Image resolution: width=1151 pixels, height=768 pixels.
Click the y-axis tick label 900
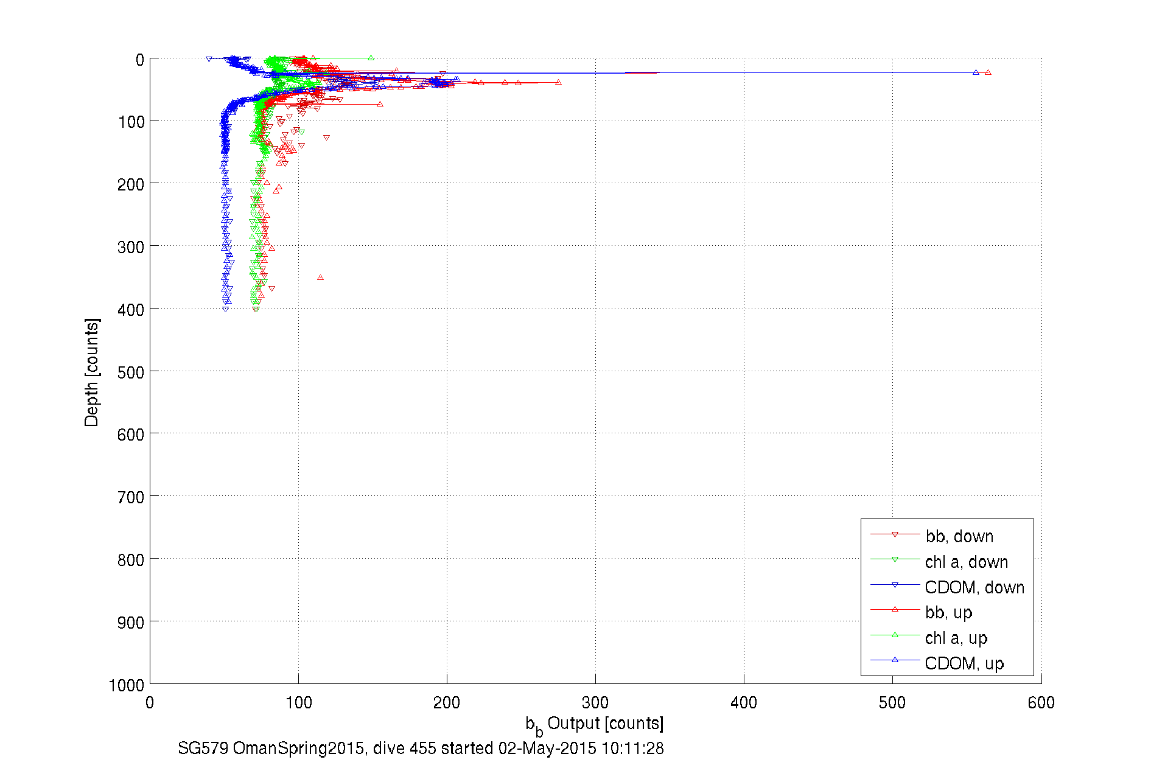pyautogui.click(x=131, y=623)
